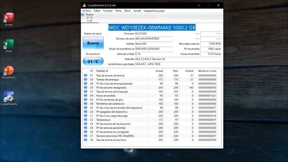Click the Umbral value 140
The width and height of the screenshot is (288, 162).
click(191, 88)
